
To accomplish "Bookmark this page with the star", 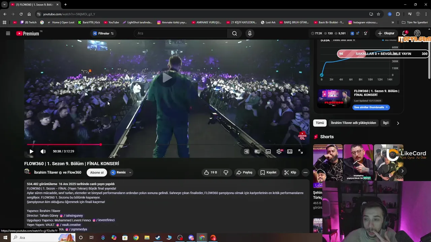I will [378, 14].
